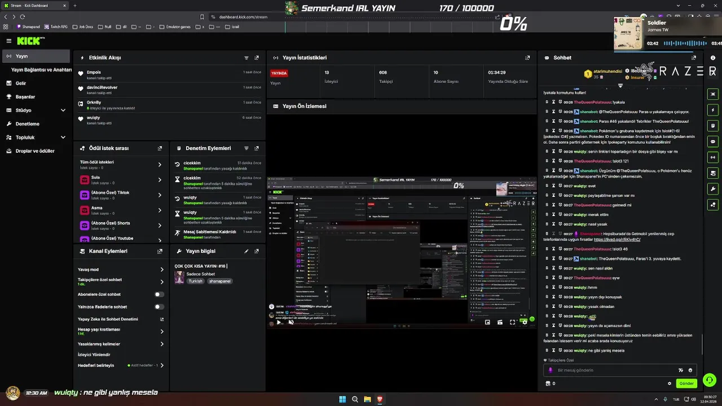Open filter for Denetim Eylemleri panel
This screenshot has width=722, height=406.
246,148
